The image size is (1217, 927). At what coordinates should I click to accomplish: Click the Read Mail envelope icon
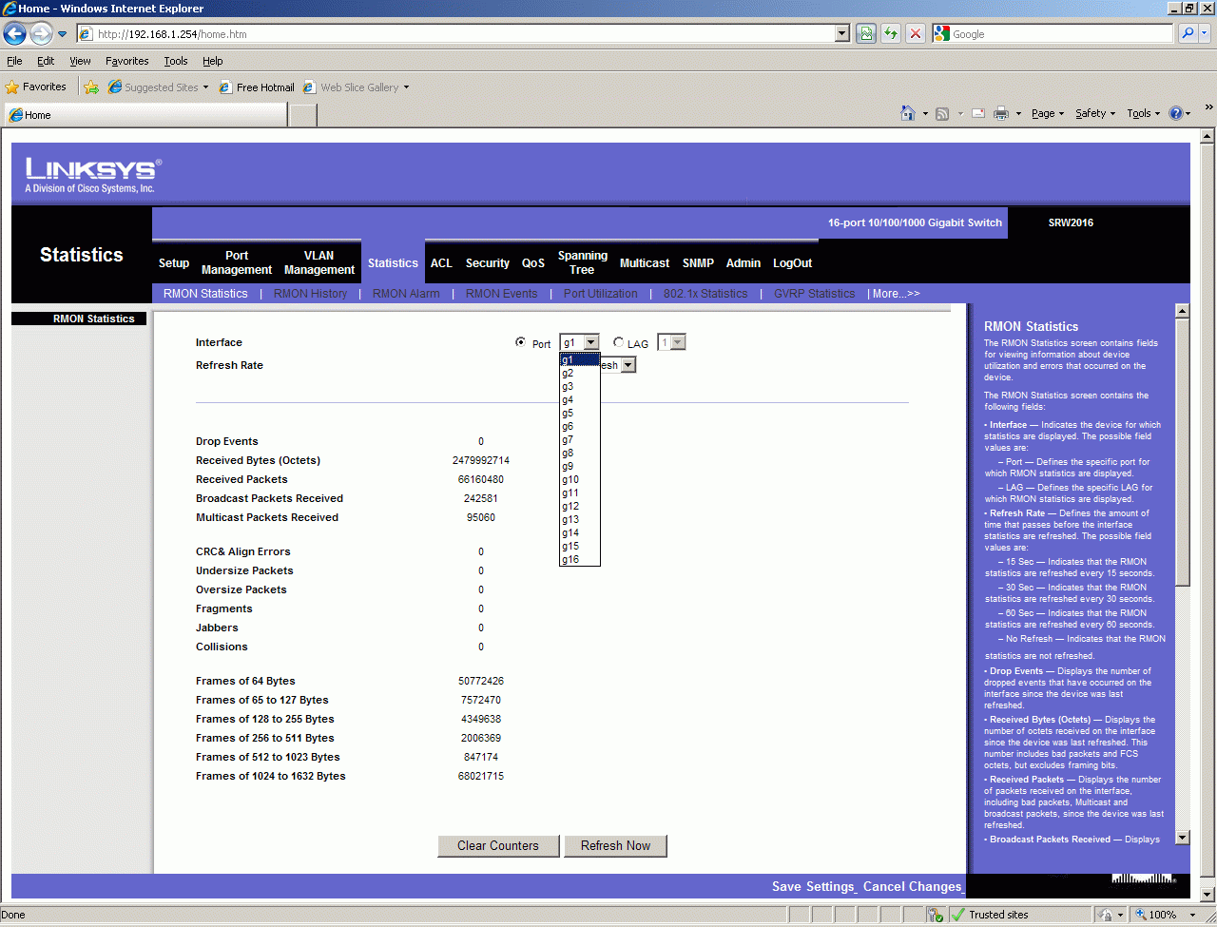coord(978,114)
